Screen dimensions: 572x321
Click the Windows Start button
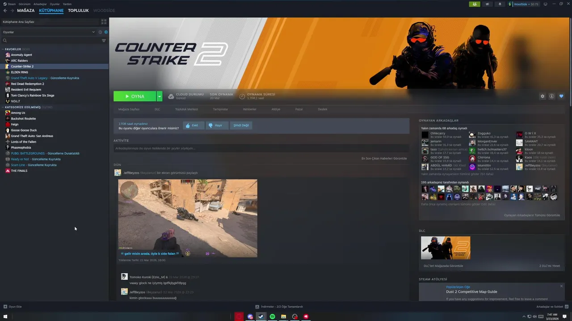pos(5,317)
